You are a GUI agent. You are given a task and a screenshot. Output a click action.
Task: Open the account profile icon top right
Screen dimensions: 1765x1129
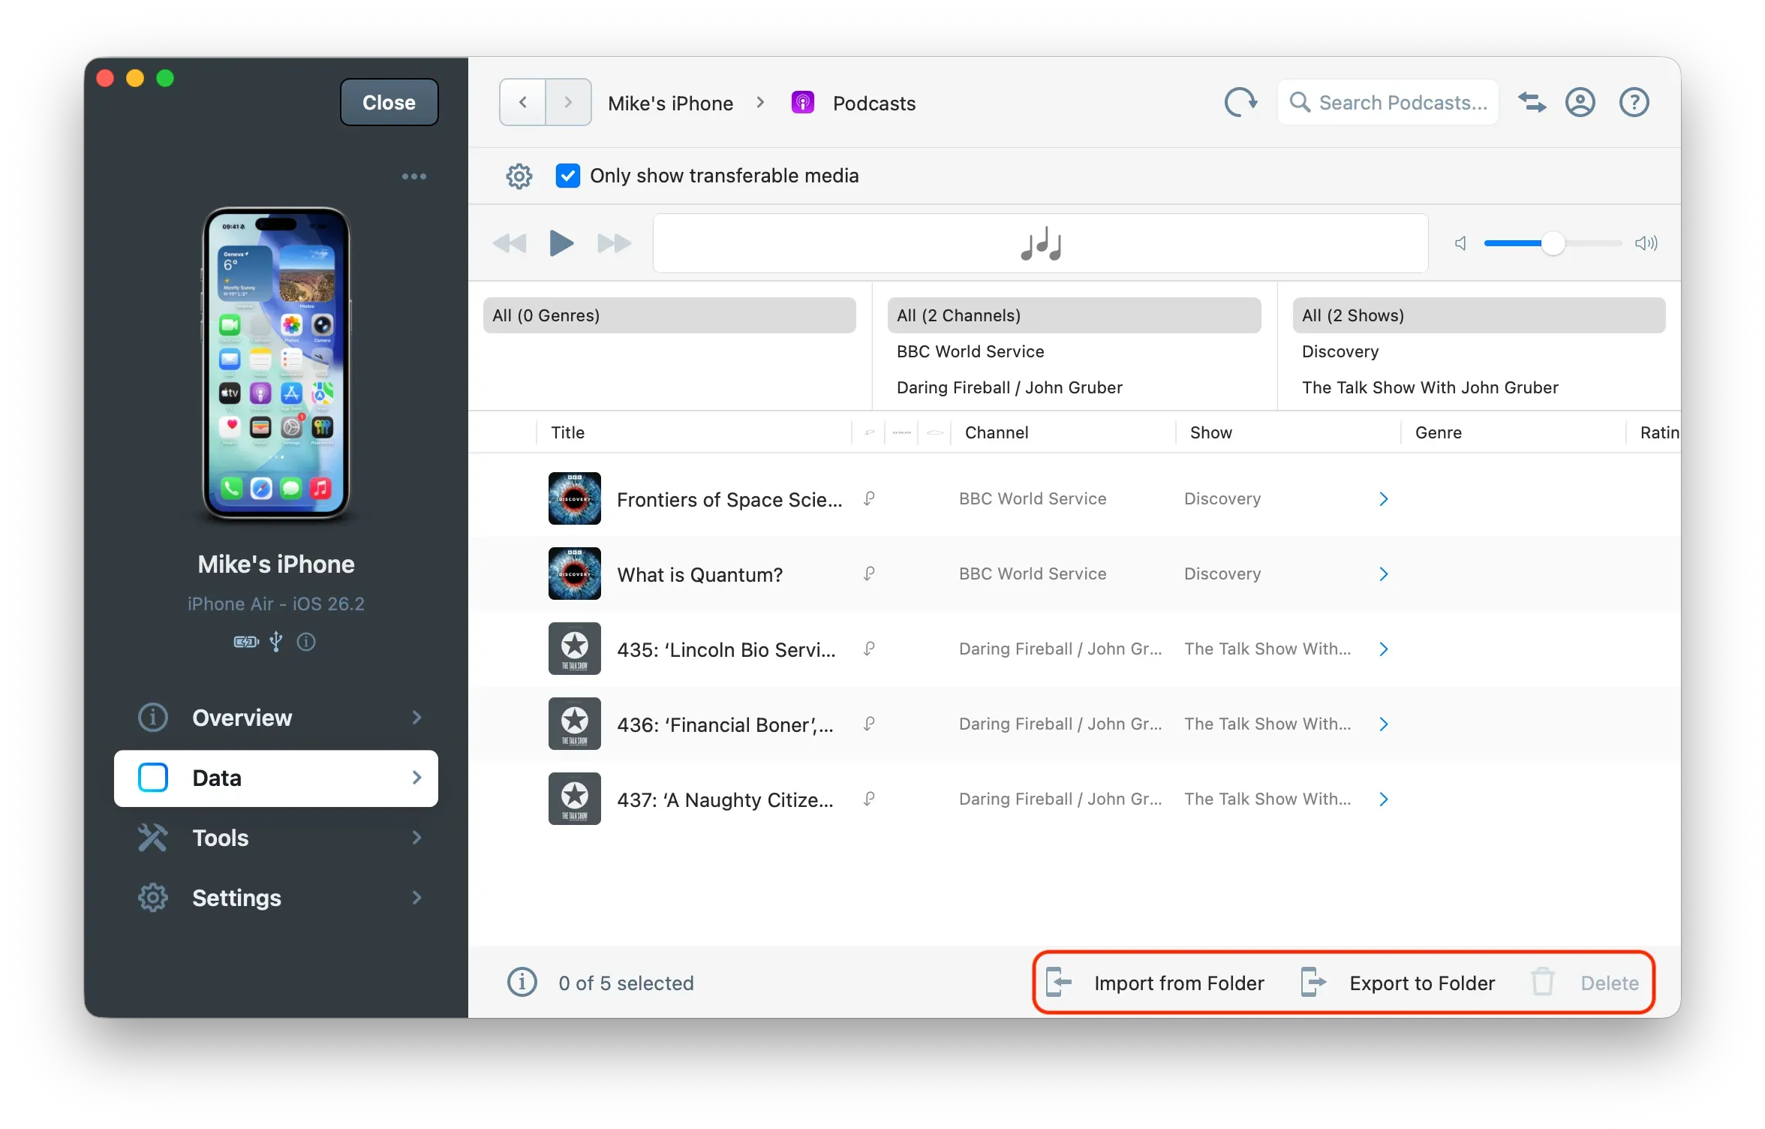click(1580, 102)
